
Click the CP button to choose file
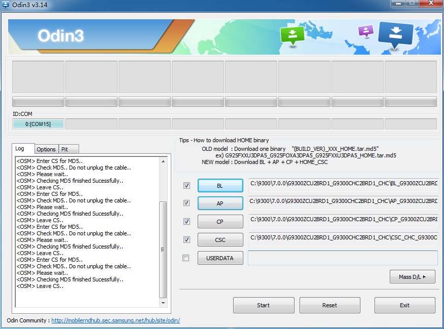[x=220, y=222]
